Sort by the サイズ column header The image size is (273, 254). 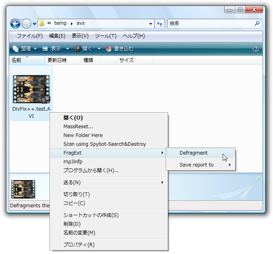(135, 60)
